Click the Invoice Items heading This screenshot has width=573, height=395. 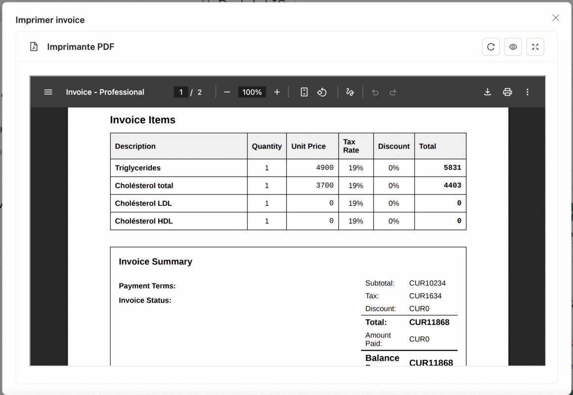[142, 120]
